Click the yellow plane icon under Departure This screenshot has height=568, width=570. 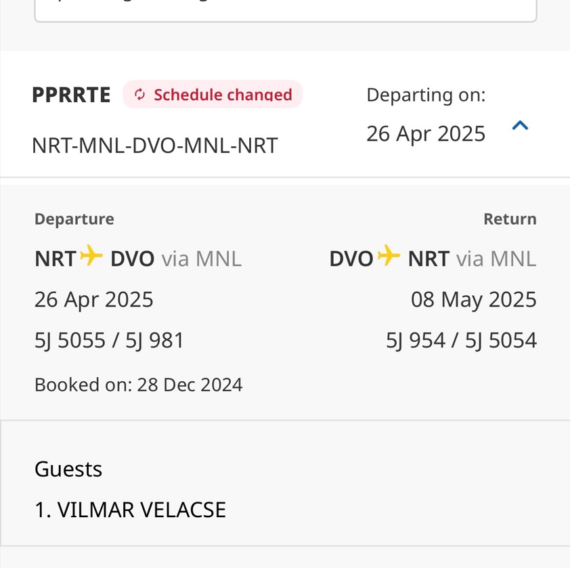tap(91, 257)
